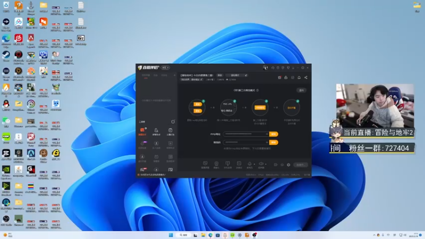Viewport: 425px width, 239px height.
Task: Select the first scene tab in left panel
Action: click(146, 75)
